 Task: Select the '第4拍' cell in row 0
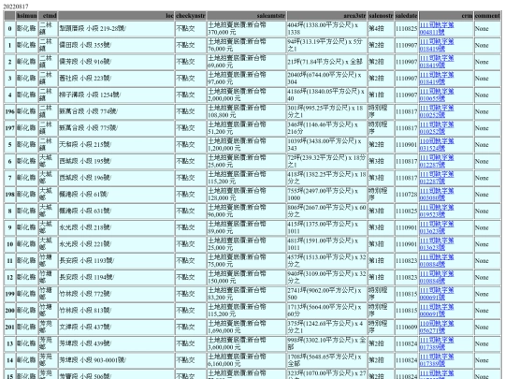[381, 29]
